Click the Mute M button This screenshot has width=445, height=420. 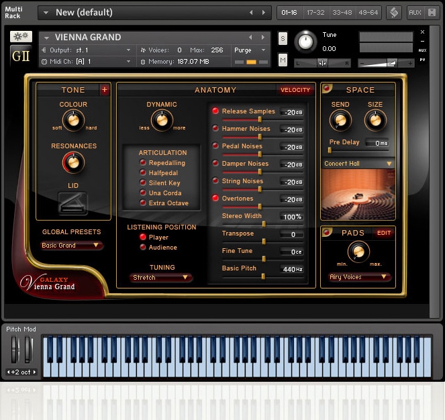click(x=283, y=60)
